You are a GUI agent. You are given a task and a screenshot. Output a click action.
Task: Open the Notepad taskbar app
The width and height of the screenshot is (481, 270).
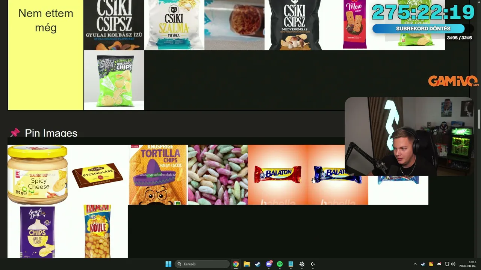(291, 264)
